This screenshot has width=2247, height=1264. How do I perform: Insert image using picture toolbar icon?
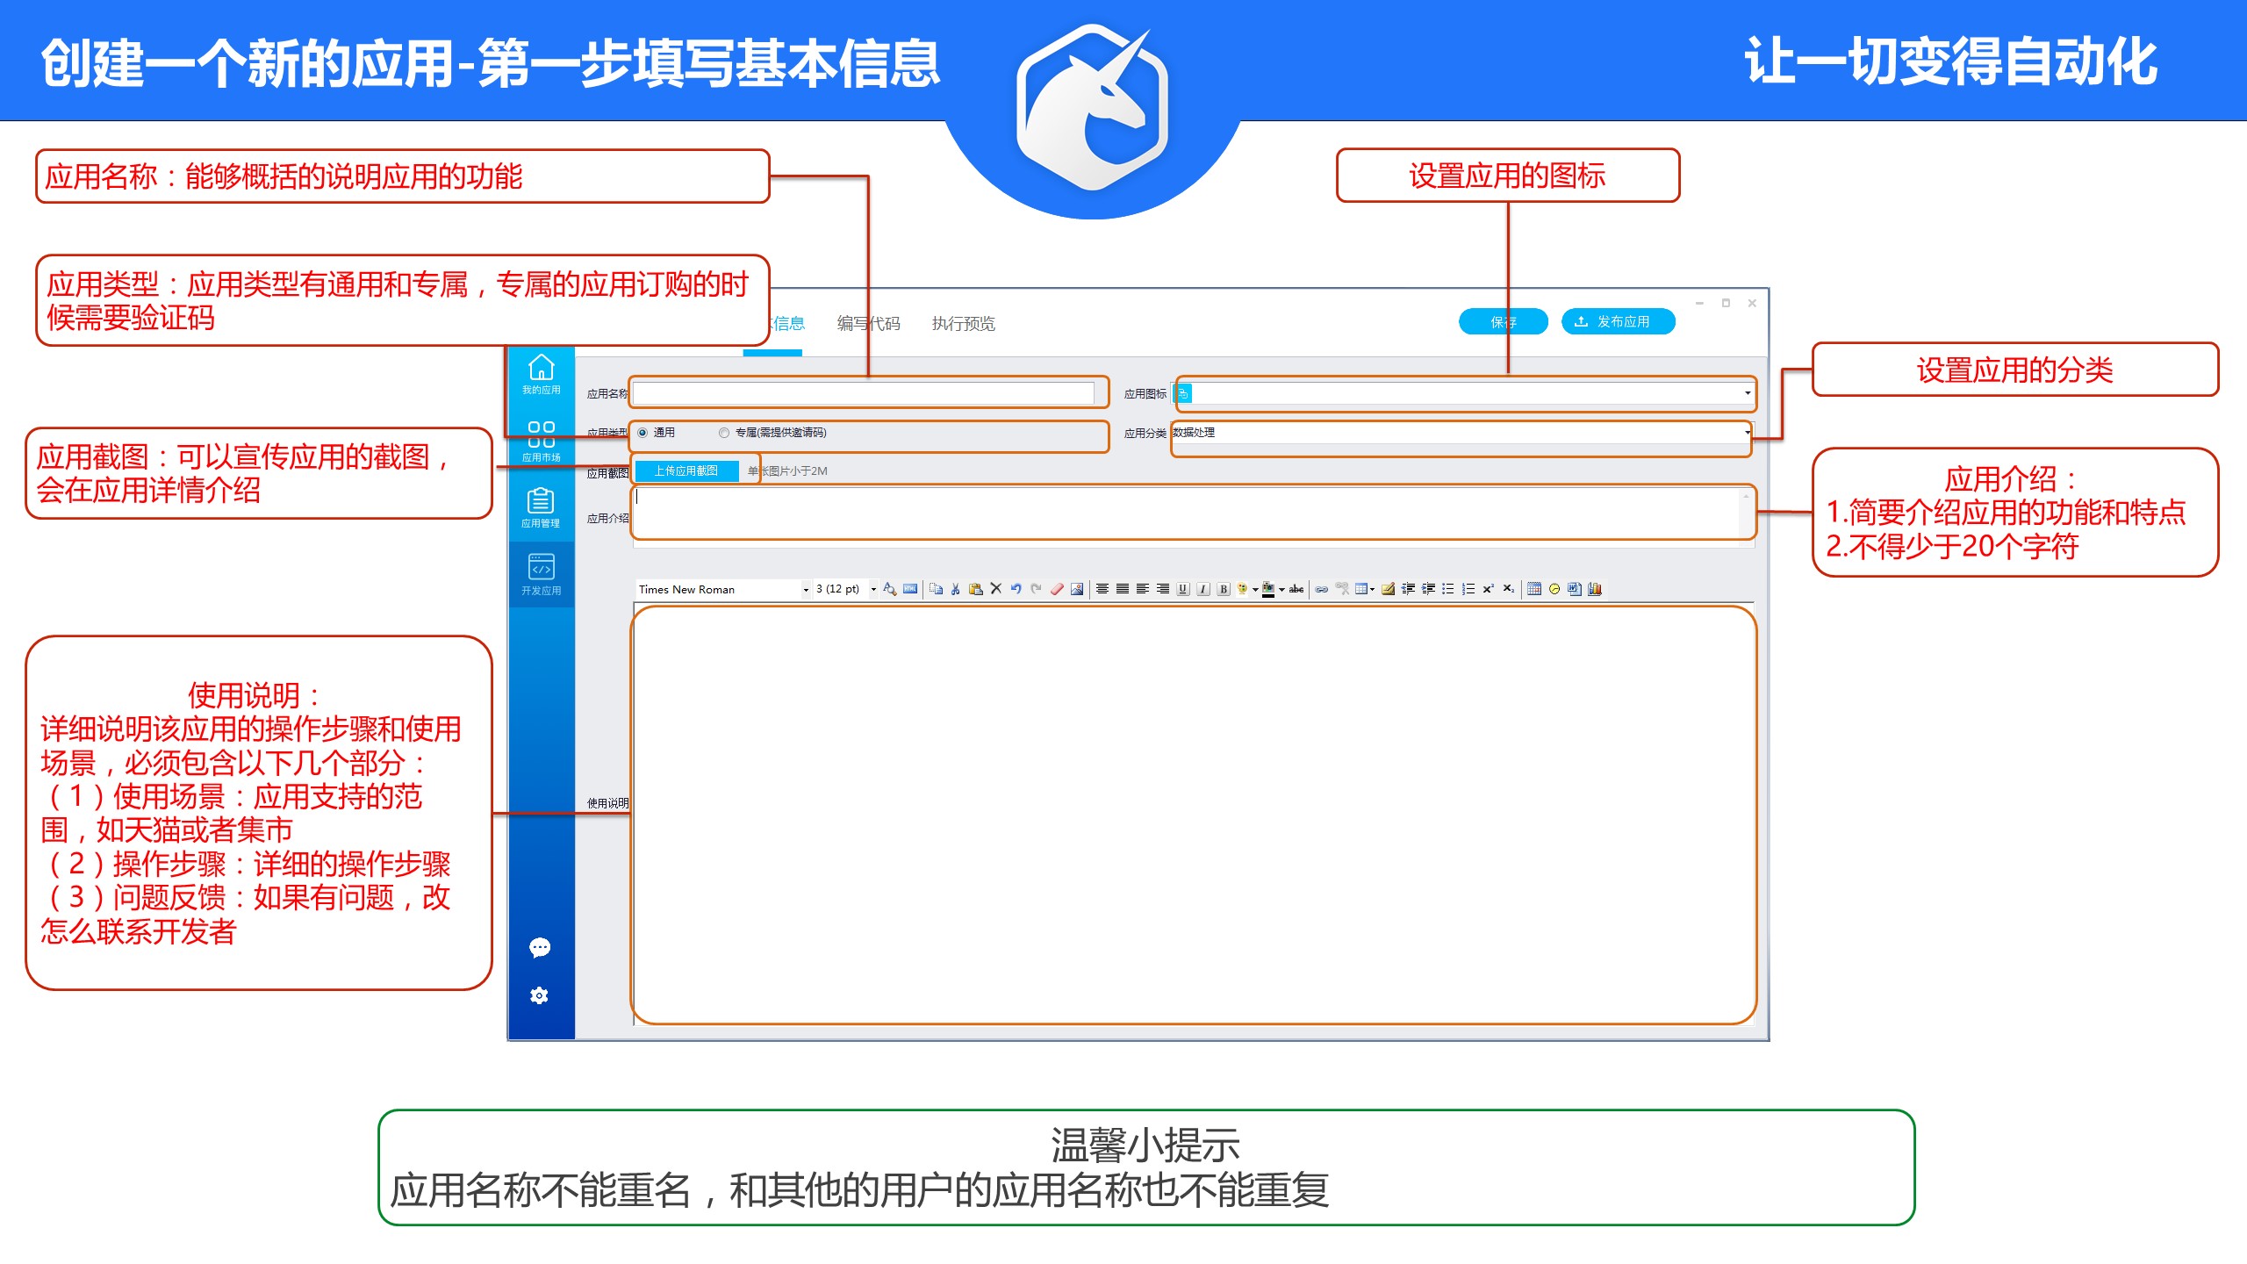click(1077, 589)
